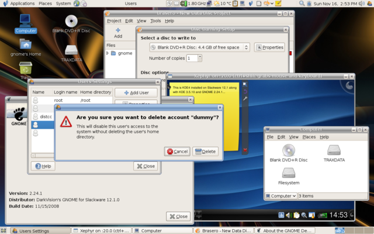The width and height of the screenshot is (374, 234).
Task: Click the KDE panel battery monitor icon
Action: [322, 215]
